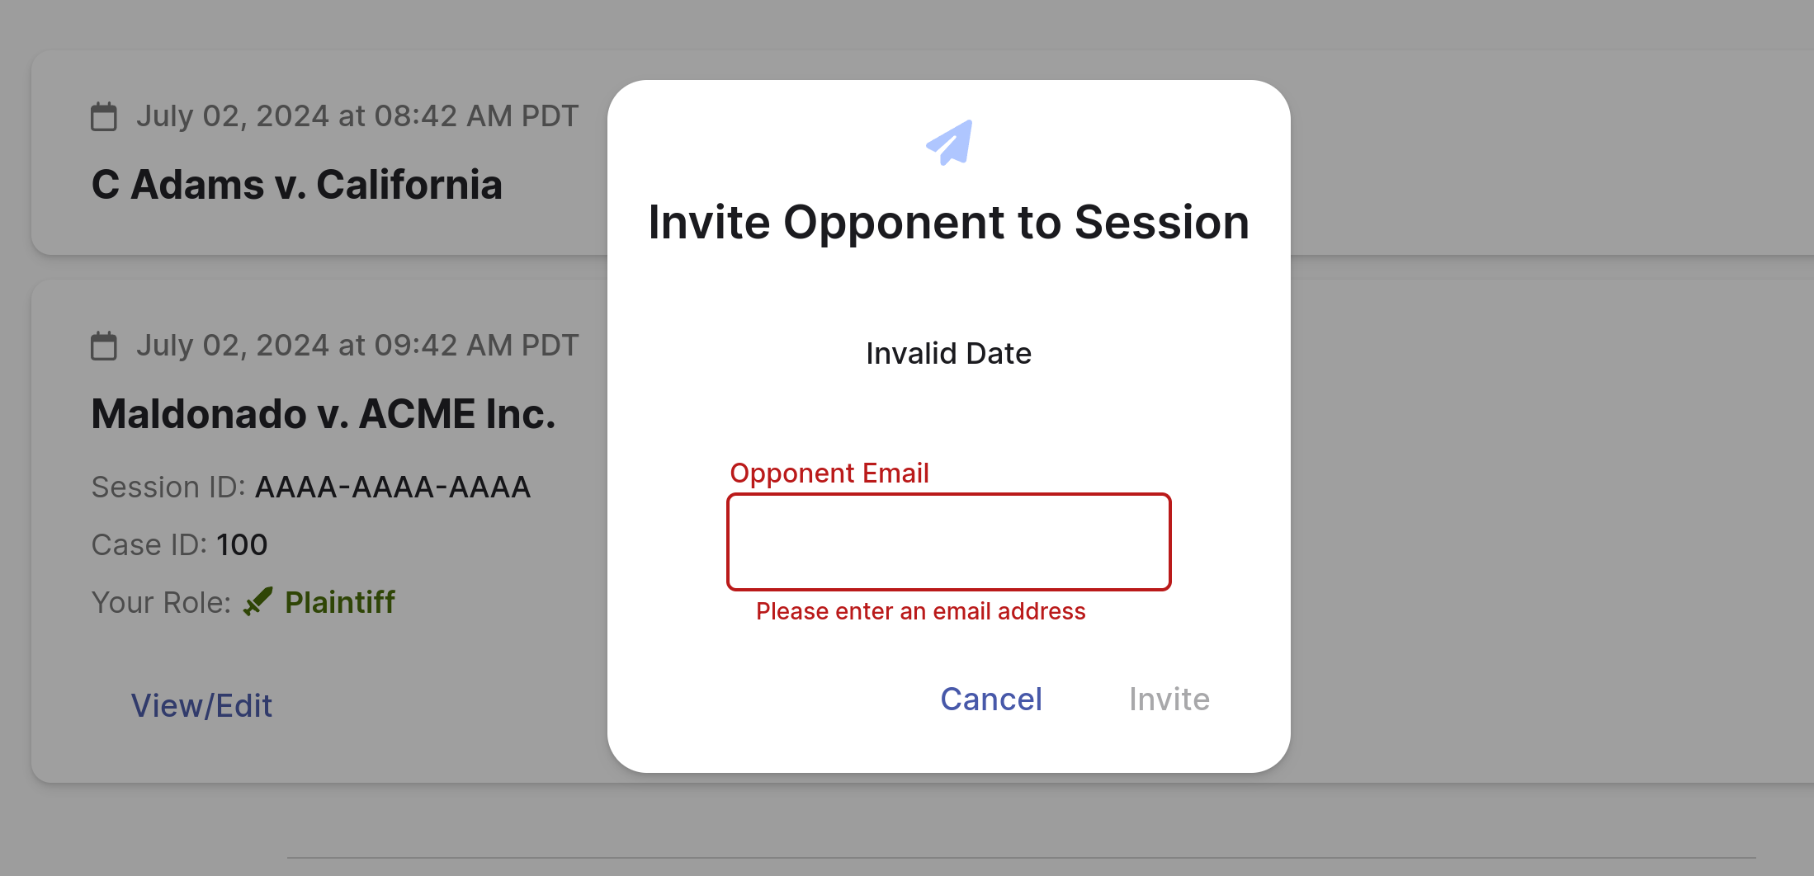The height and width of the screenshot is (876, 1814).
Task: Select the Invalid Date text
Action: (x=947, y=353)
